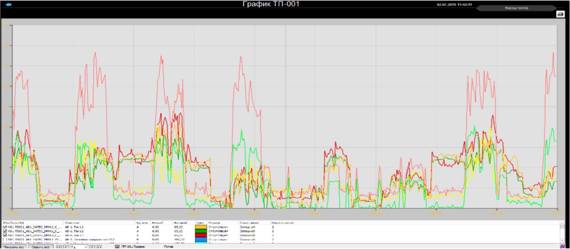Toggle checkbox for the Ток L2 row

(x=5, y=231)
